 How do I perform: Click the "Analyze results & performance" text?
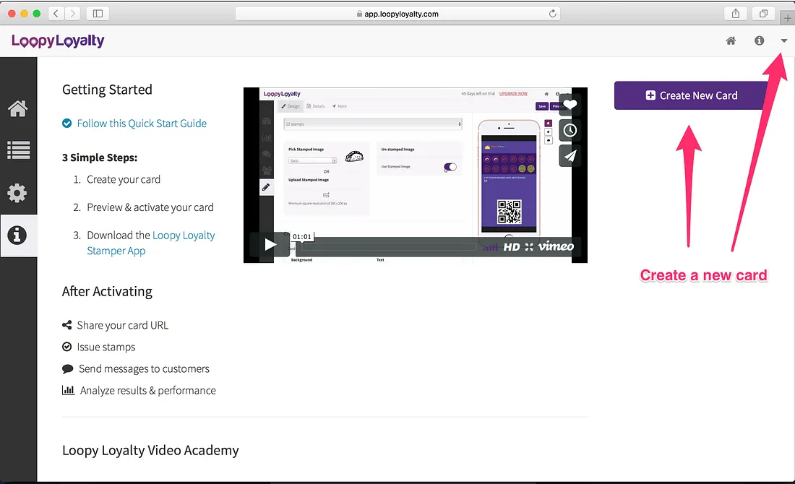pyautogui.click(x=148, y=391)
